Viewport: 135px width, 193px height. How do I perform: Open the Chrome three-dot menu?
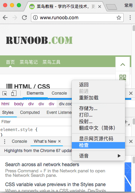click(130, 18)
